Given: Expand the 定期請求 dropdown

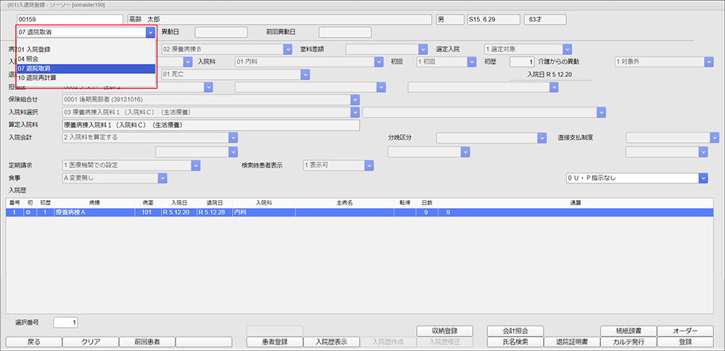Looking at the screenshot, I should 195,165.
